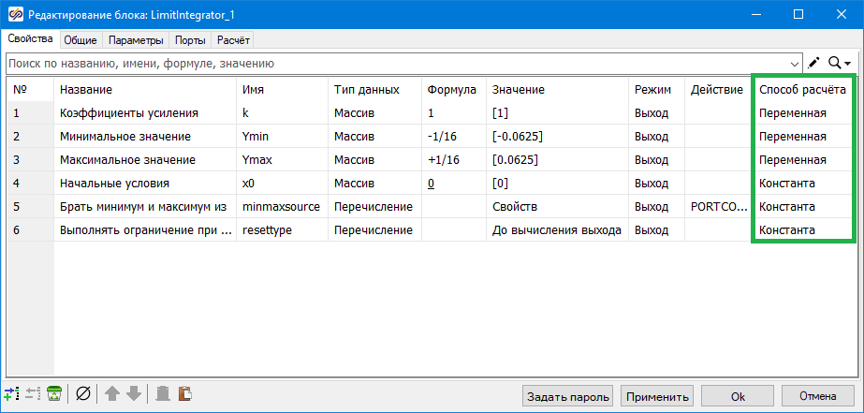Click the gray copy icon in bottom toolbar
864x413 pixels.
pyautogui.click(x=163, y=394)
